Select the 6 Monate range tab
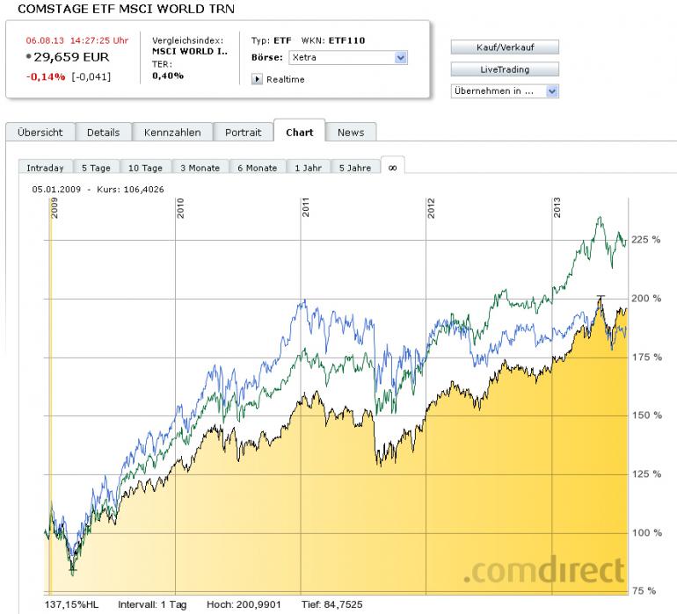The height and width of the screenshot is (614, 677). (257, 168)
